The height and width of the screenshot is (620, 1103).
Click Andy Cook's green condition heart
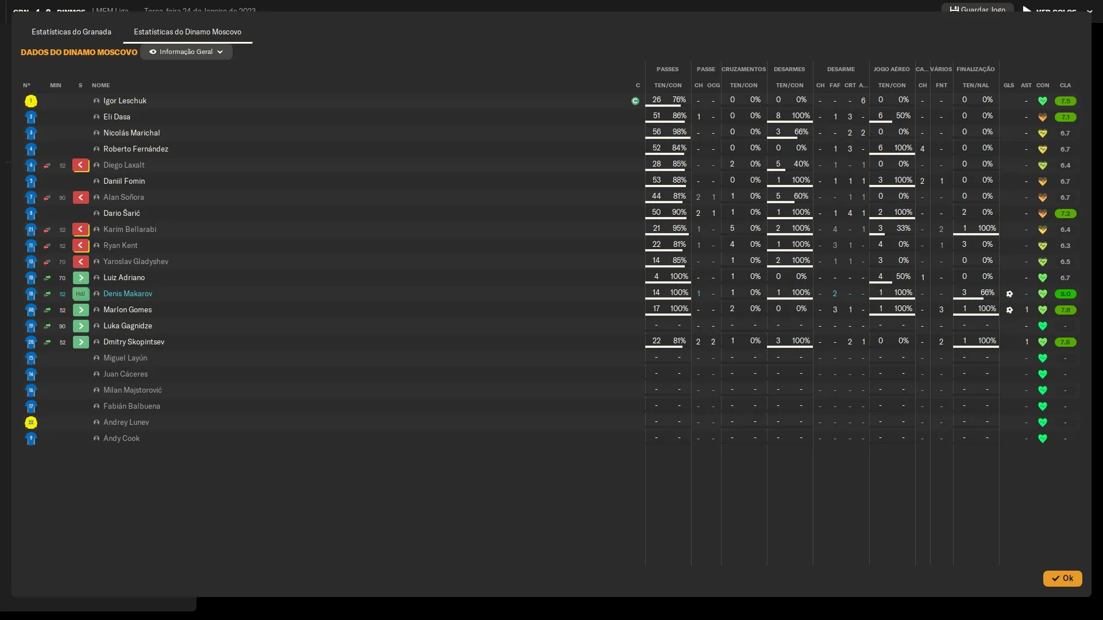click(x=1043, y=439)
